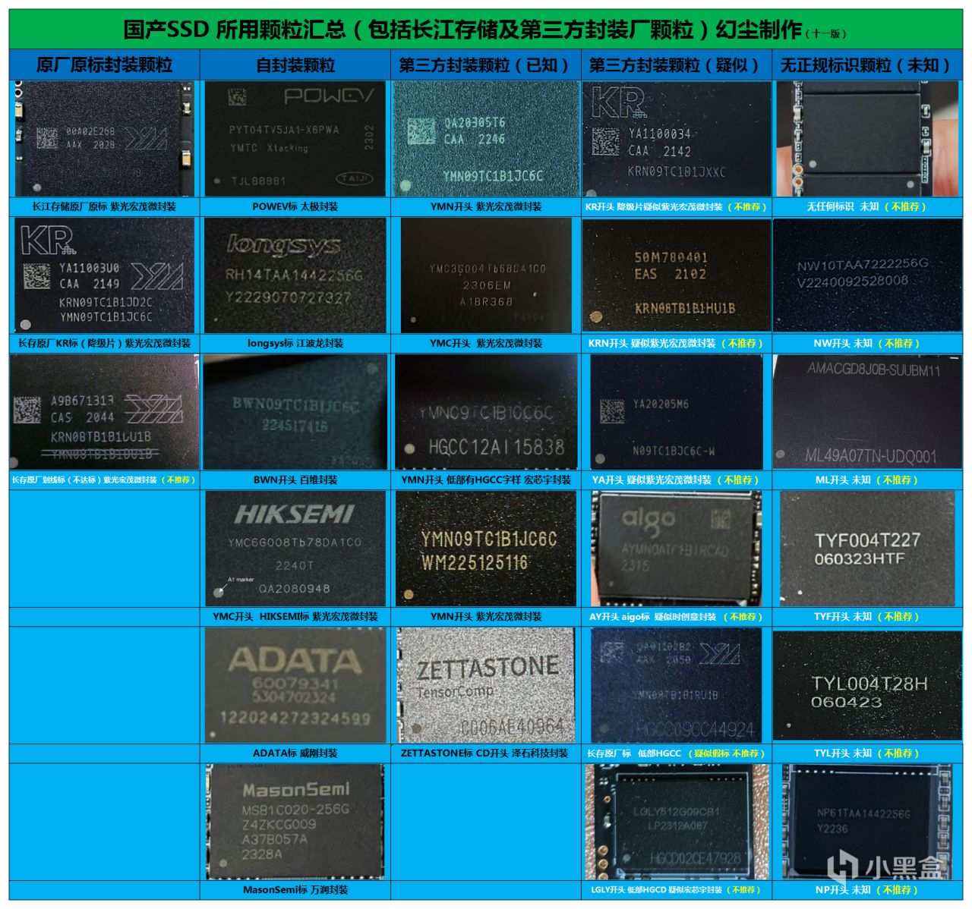
Task: Select the TYF004T227 chip photo
Action: tap(867, 549)
